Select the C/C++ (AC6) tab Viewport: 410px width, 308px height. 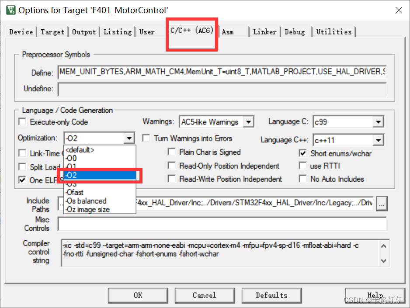pyautogui.click(x=192, y=31)
